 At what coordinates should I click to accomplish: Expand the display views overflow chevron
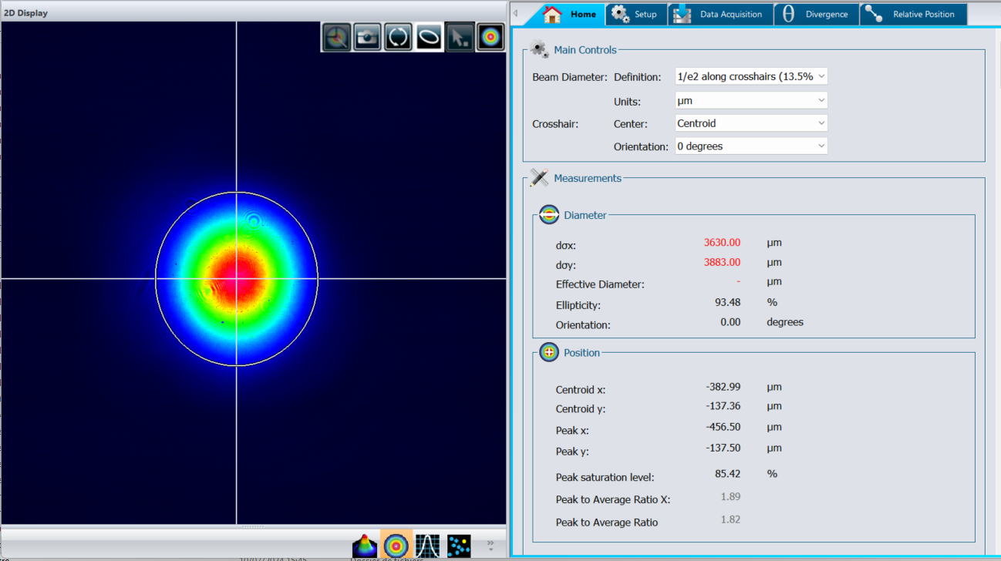pos(490,546)
